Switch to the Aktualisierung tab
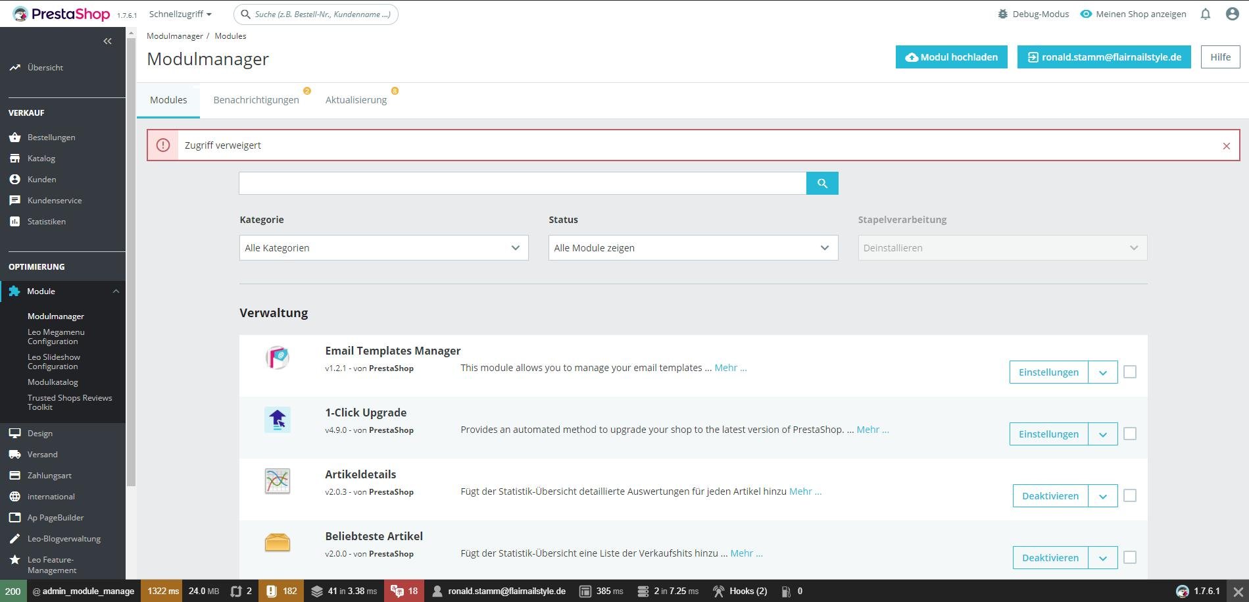Screen dimensions: 1249x602 click(x=356, y=100)
